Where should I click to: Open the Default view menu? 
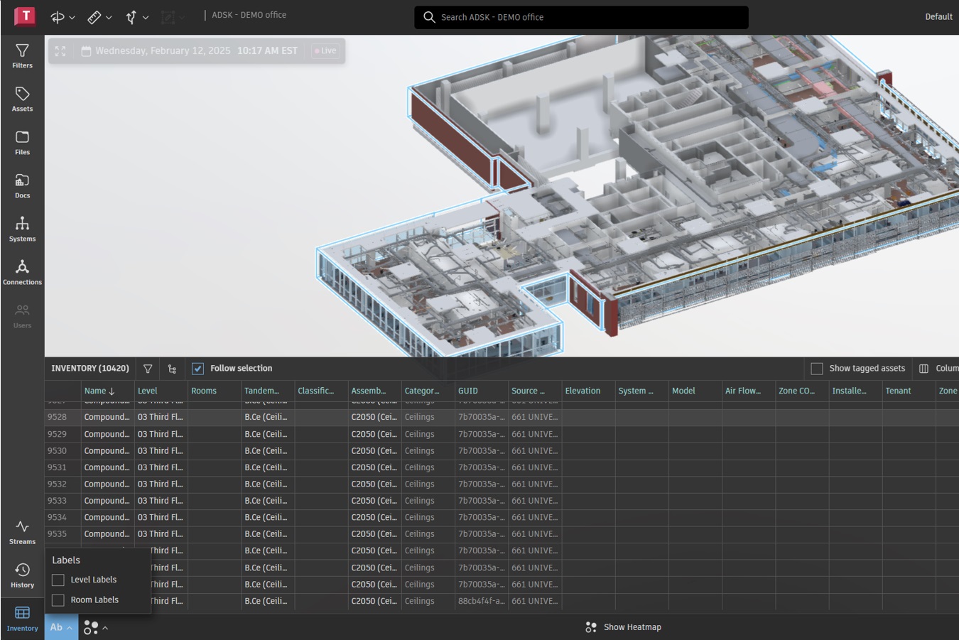pyautogui.click(x=938, y=16)
